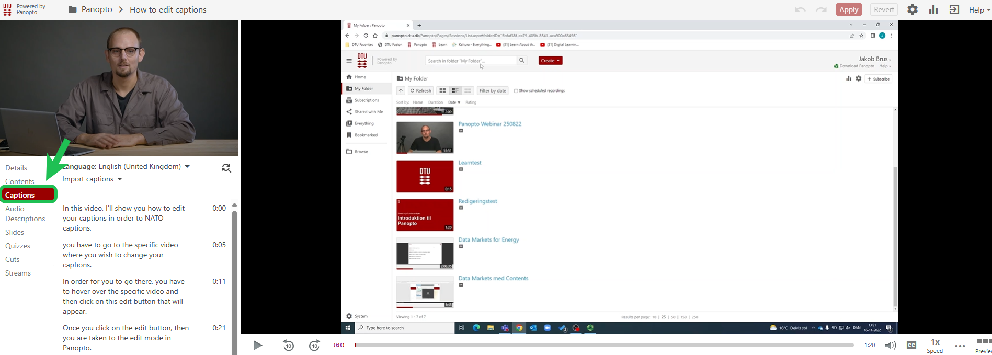
Task: Jump to caption timestamp 0:21
Action: click(x=219, y=328)
